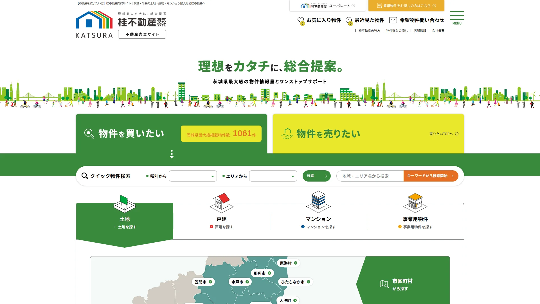Click the mansion building icon

318,202
